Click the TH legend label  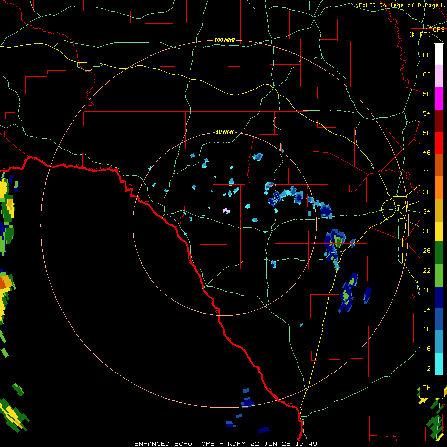tap(427, 388)
